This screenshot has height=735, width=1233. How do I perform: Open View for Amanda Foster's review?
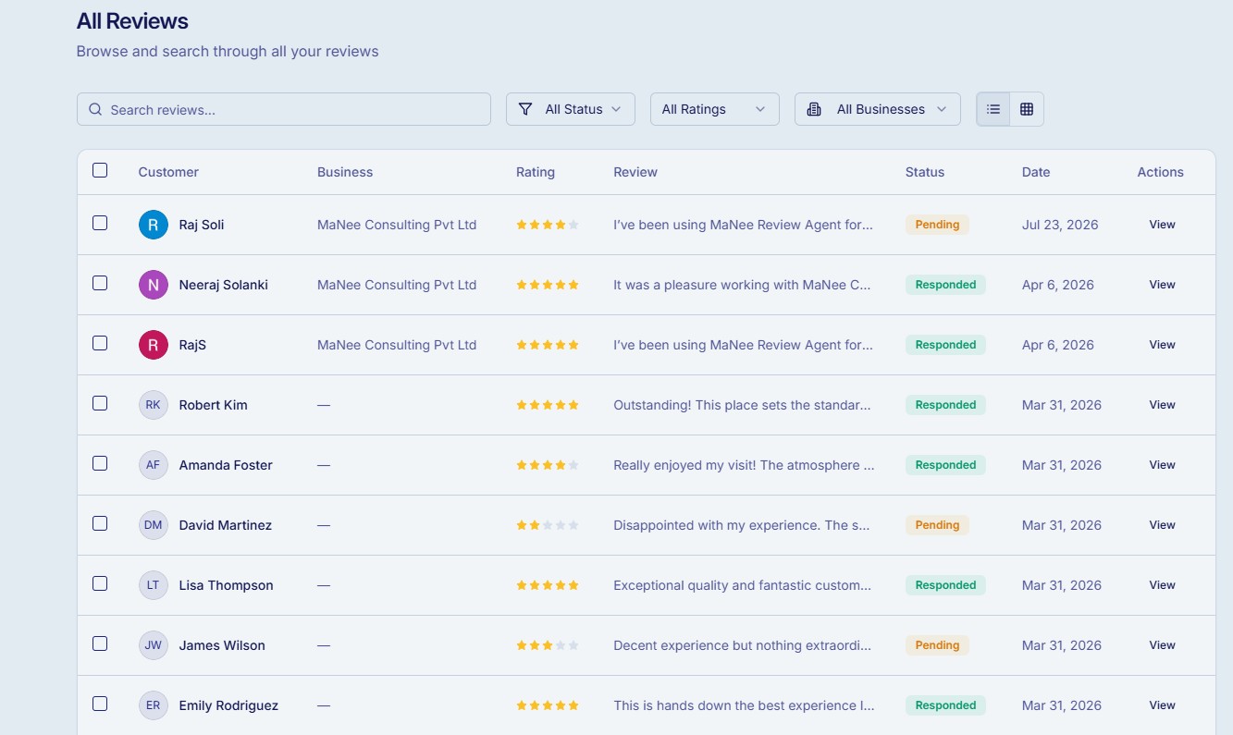(1163, 465)
